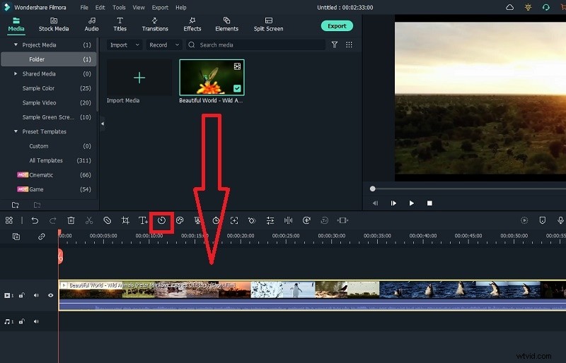Click the filter funnel icon
Viewport: 566px width, 363px height.
point(335,44)
